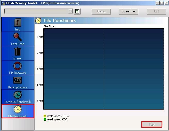
Task: Click the '4 MB' axis label
Action: [39, 85]
